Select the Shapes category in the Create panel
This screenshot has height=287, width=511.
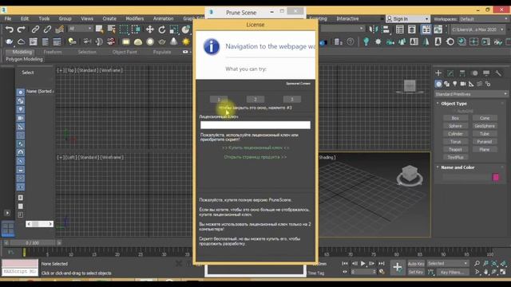point(447,84)
